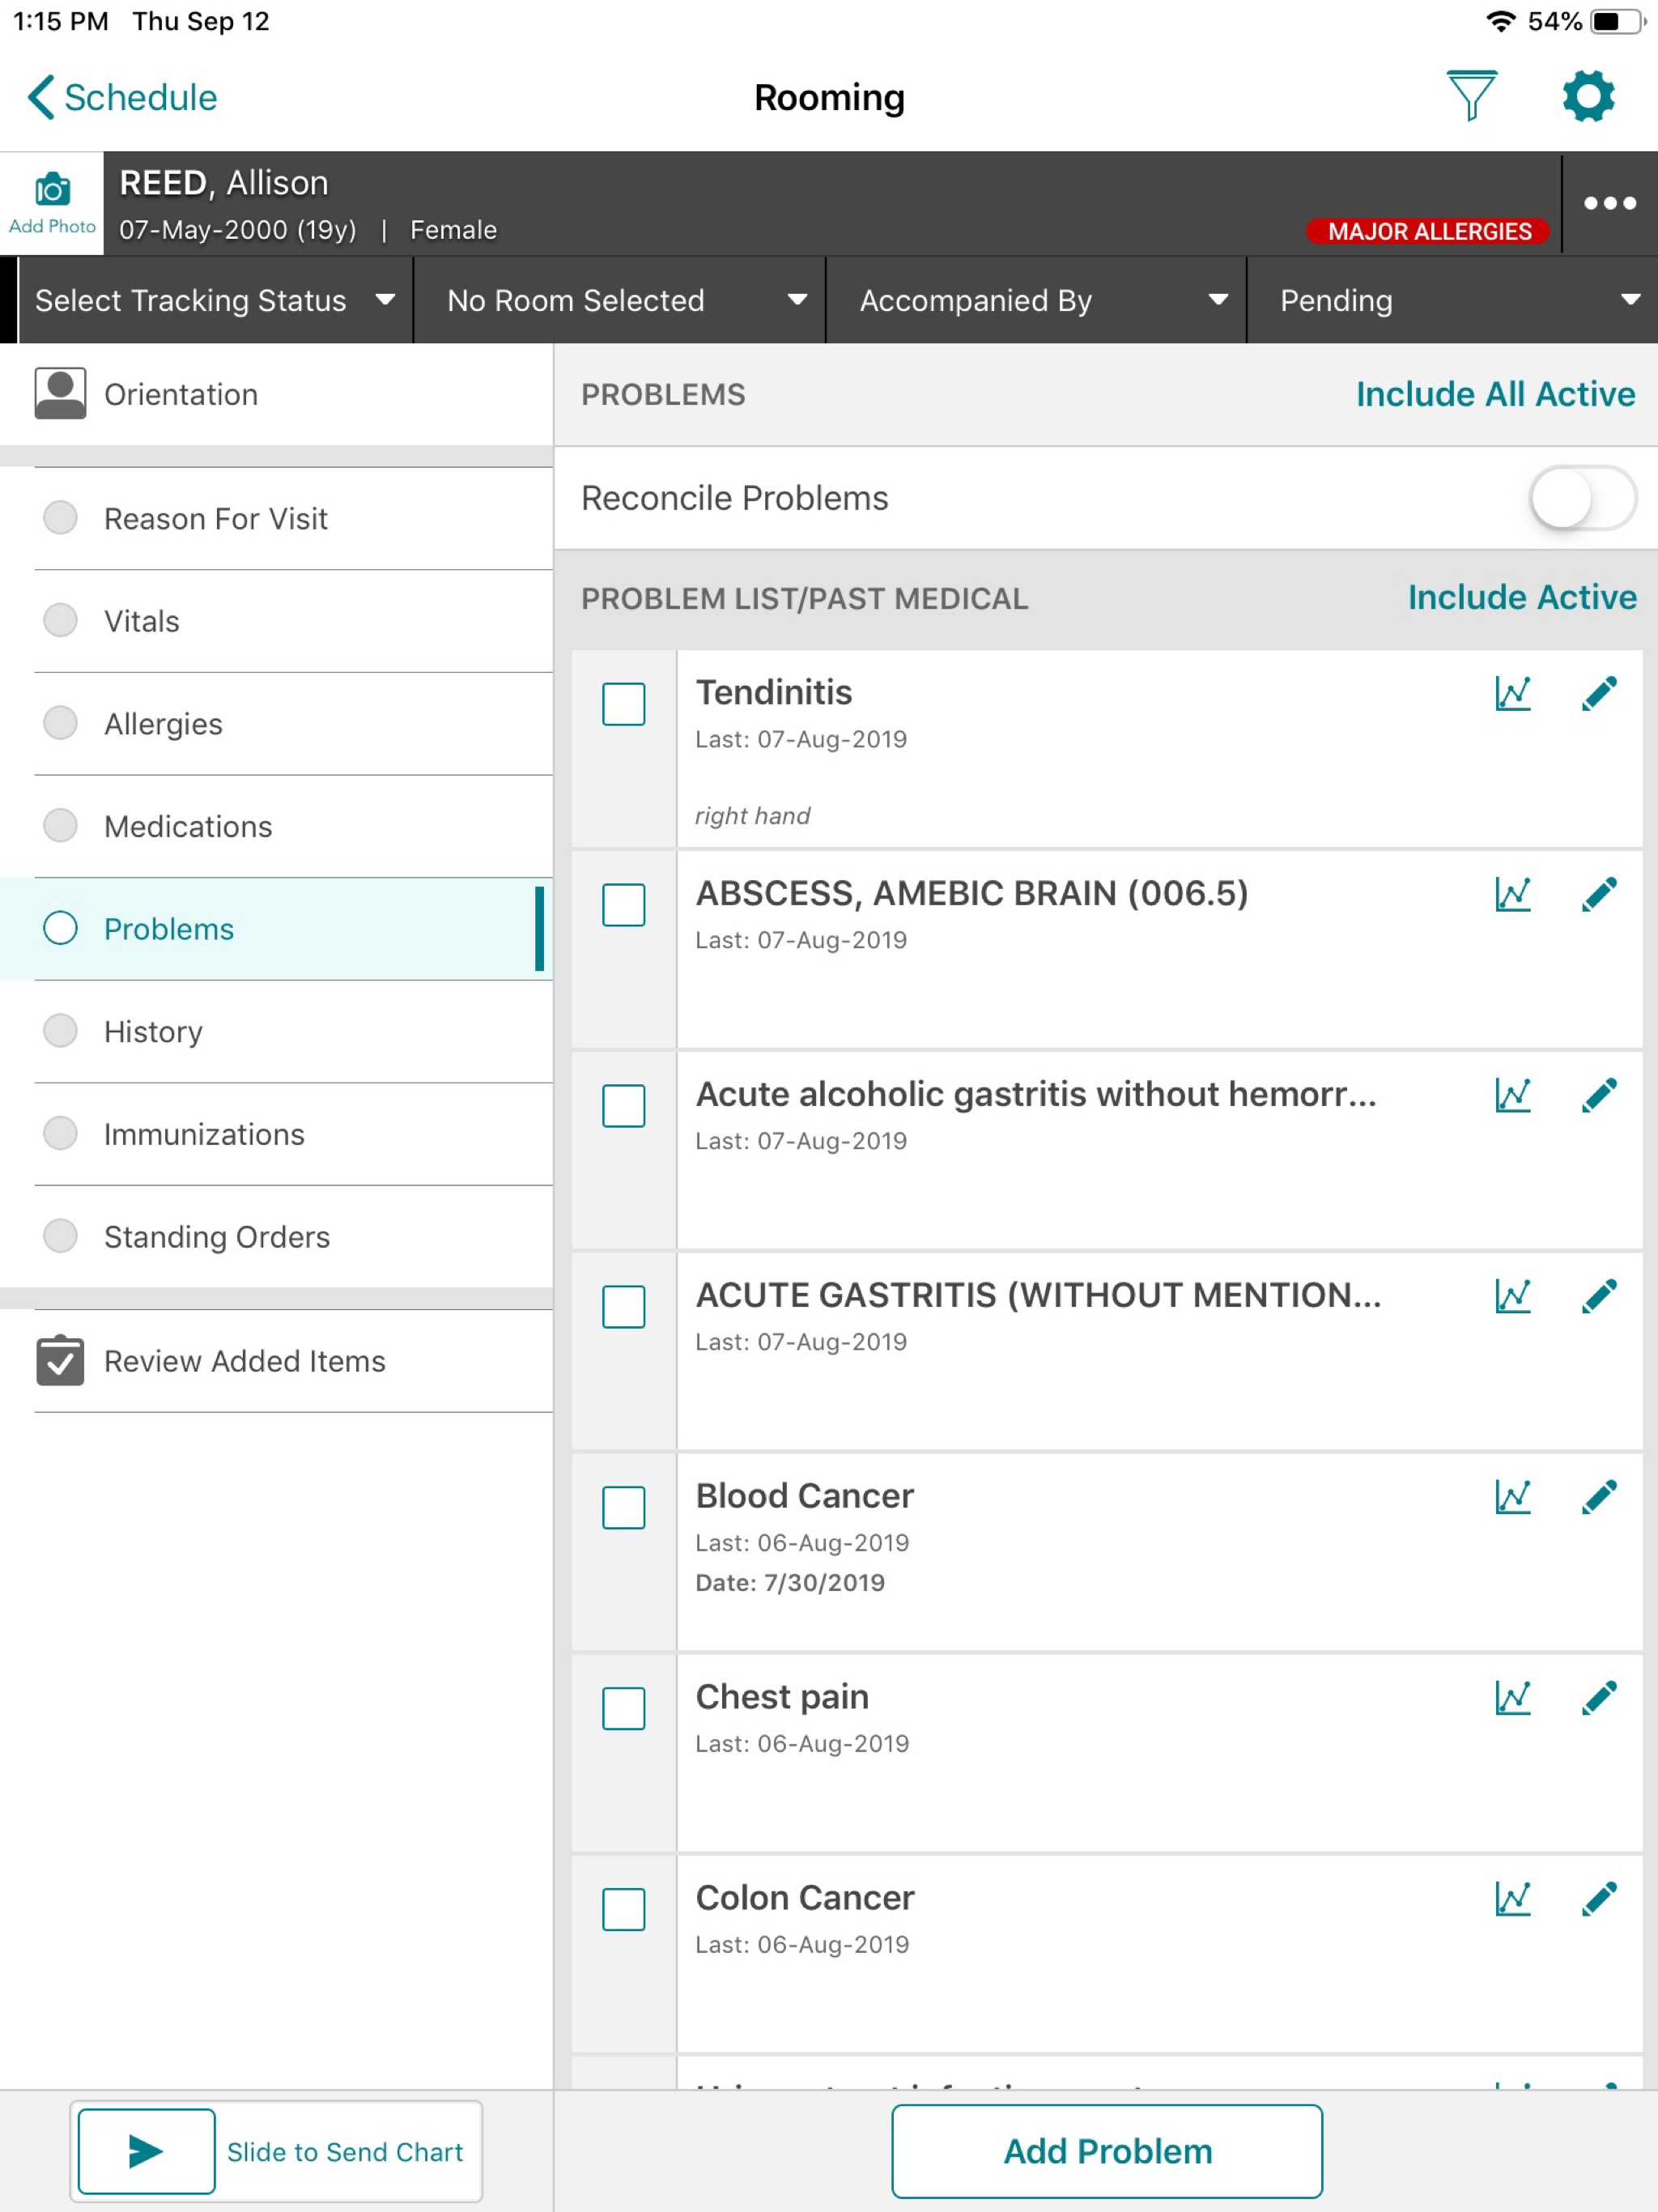Edit the ACUTE GASTRITIS problem
Screen dimensions: 1658x2212
pos(1599,1296)
